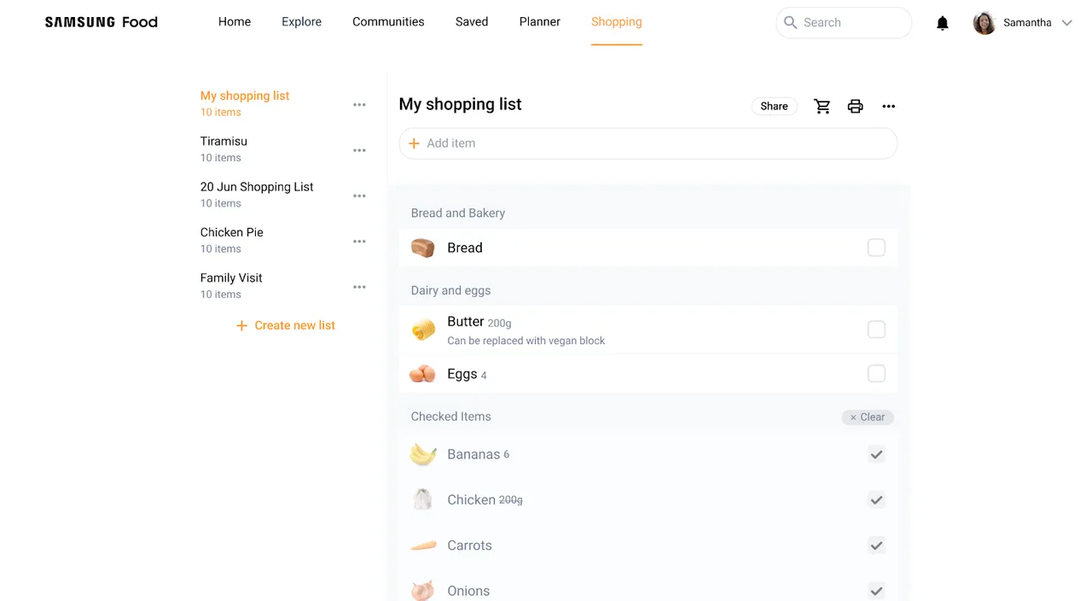This screenshot has width=1092, height=601.
Task: Focus the Add item input field
Action: click(x=648, y=143)
